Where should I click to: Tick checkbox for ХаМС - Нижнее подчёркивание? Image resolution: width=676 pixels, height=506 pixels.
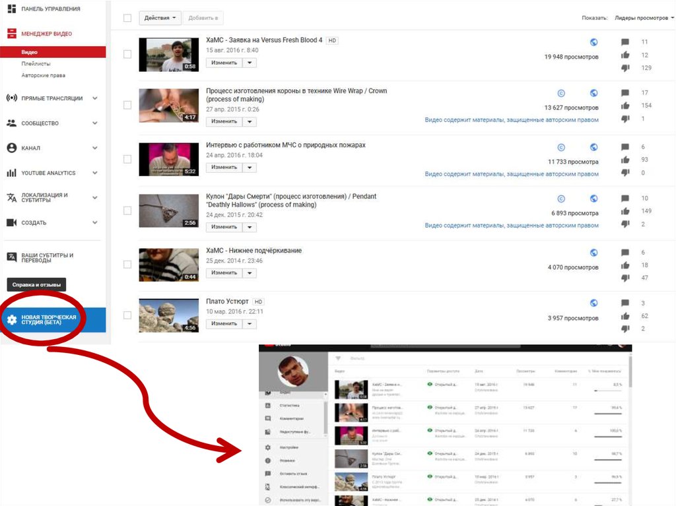[127, 265]
